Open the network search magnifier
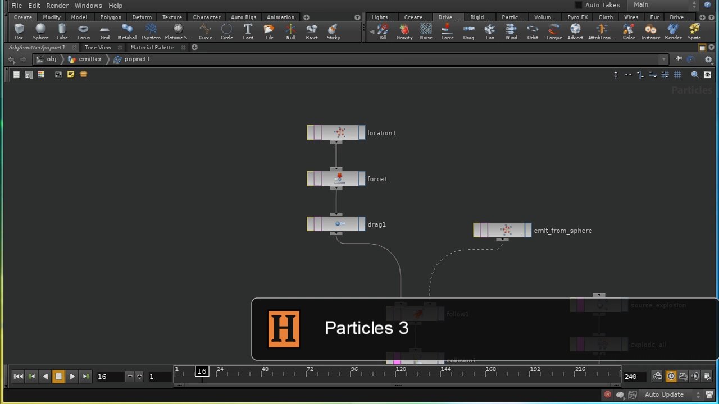 click(x=695, y=74)
